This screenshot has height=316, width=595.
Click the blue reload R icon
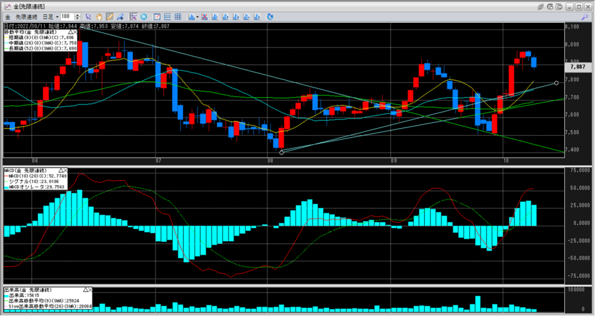pos(270,17)
